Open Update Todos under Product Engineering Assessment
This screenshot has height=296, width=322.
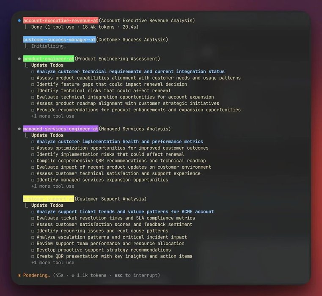click(x=47, y=65)
